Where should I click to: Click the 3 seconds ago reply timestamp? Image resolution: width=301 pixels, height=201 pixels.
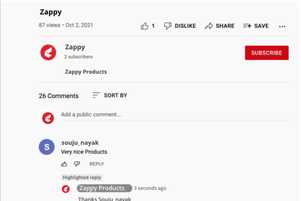[x=150, y=188]
